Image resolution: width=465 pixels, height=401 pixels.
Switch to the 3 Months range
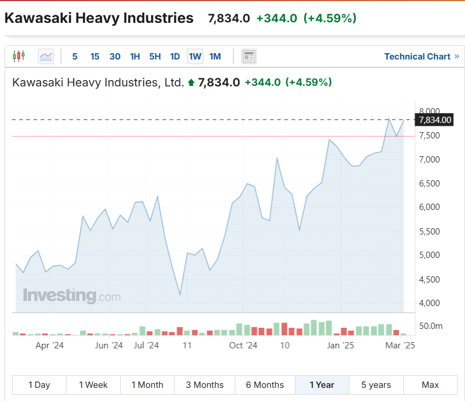(x=204, y=385)
